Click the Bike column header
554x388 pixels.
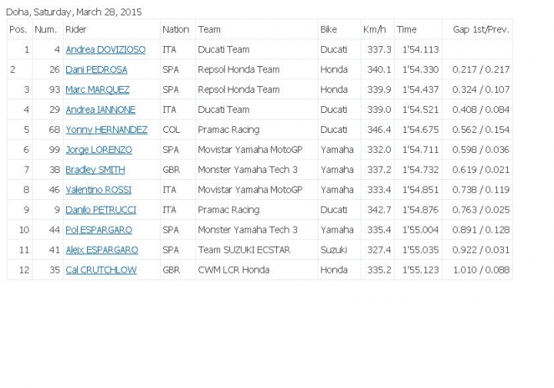click(x=329, y=30)
